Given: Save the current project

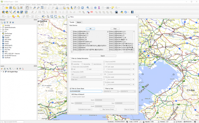Looking at the screenshot, I should [x=11, y=8].
